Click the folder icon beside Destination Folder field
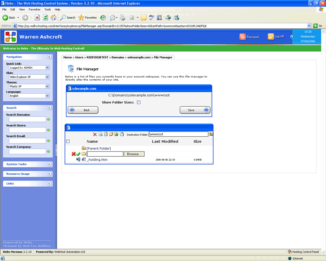Viewport: 326px width, 261px height. 211,134
